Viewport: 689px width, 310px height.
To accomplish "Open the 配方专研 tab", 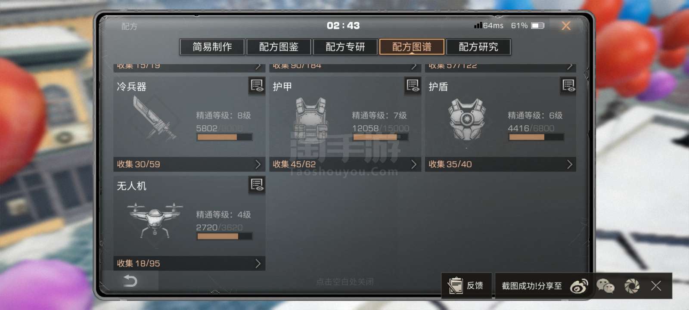I will tap(345, 47).
